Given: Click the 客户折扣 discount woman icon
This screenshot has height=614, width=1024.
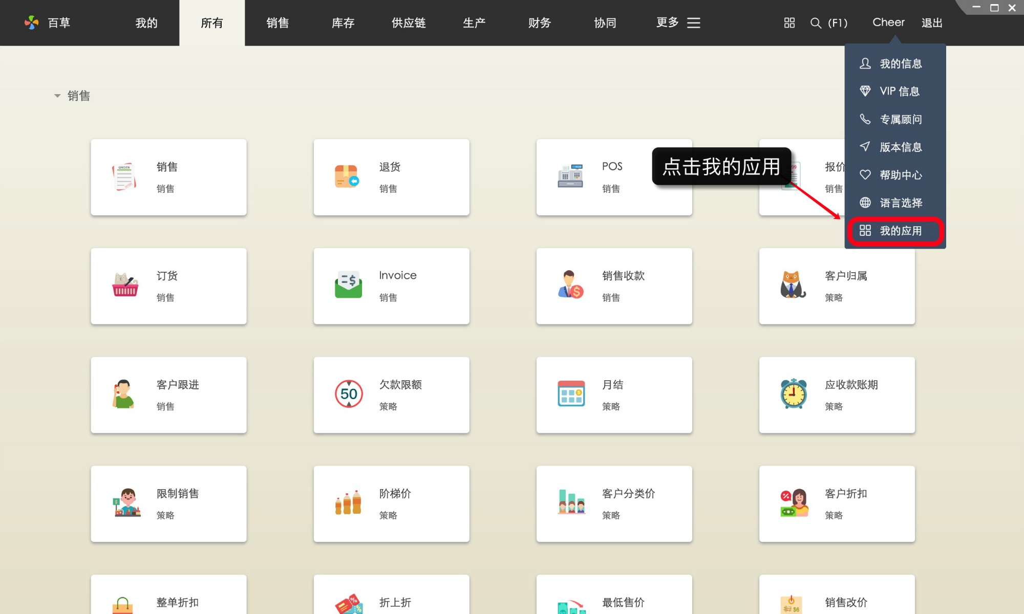Looking at the screenshot, I should [794, 502].
